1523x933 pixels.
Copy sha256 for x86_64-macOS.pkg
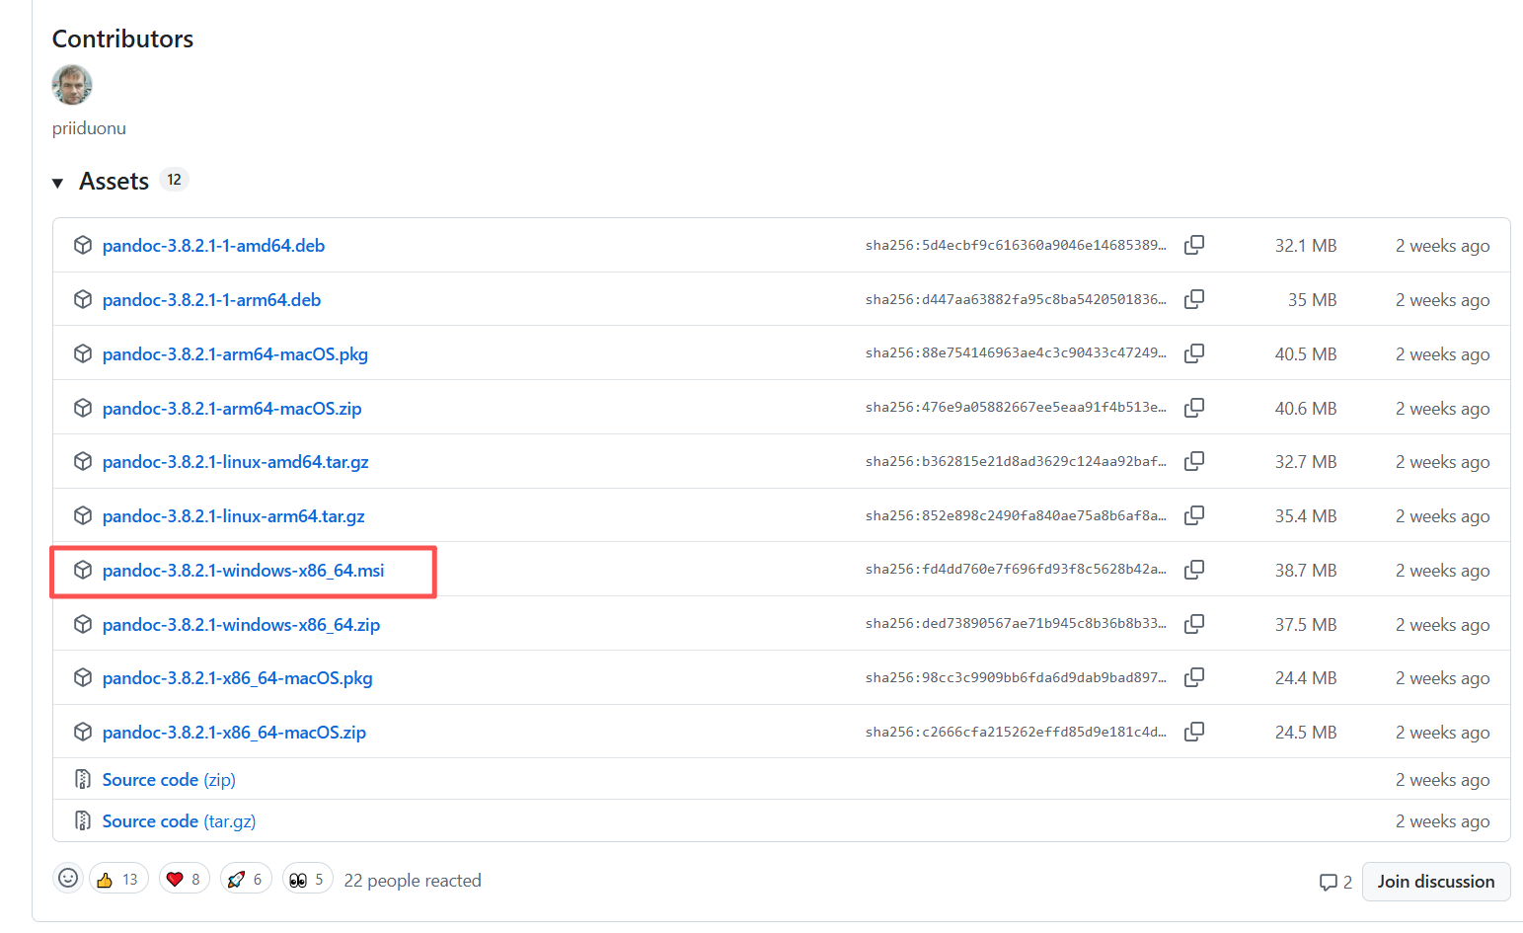(1194, 677)
